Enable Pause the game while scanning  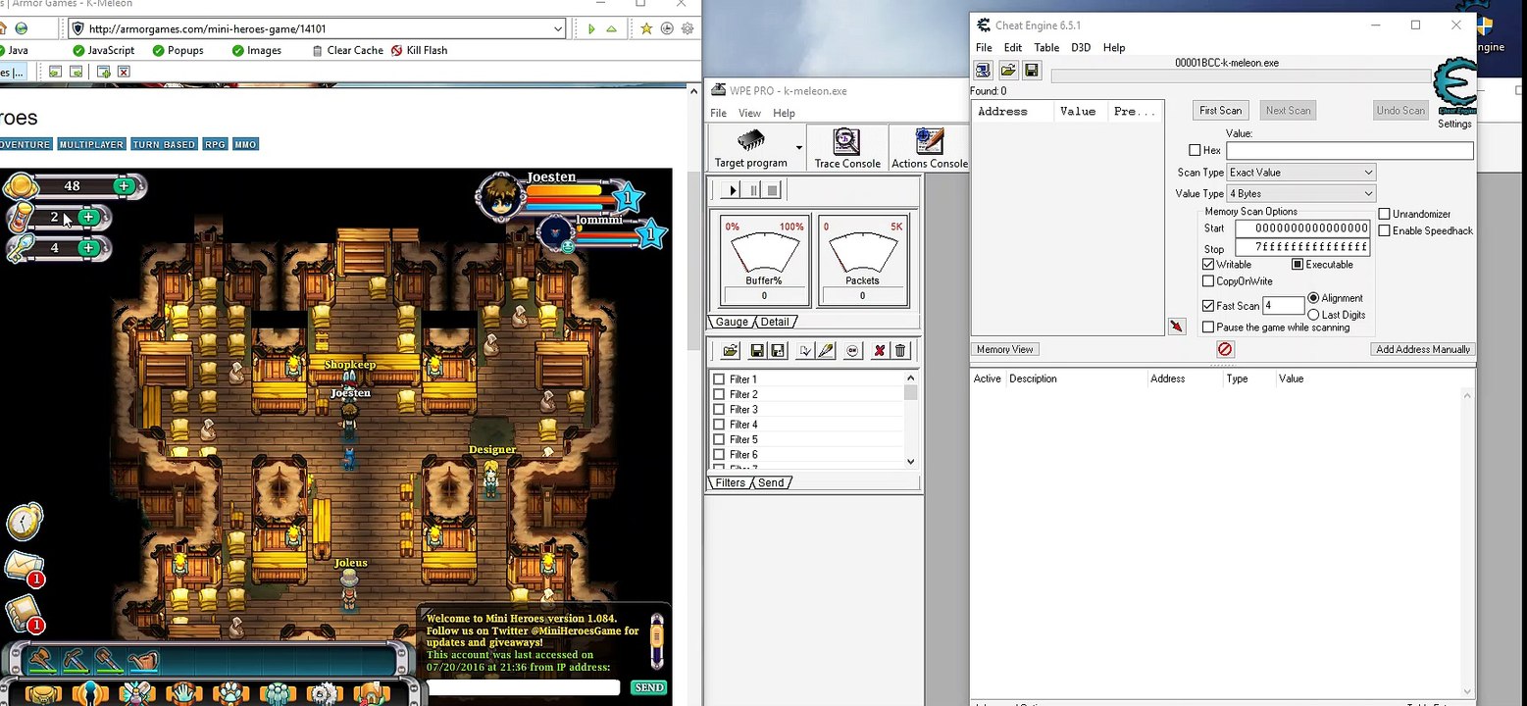1208,328
